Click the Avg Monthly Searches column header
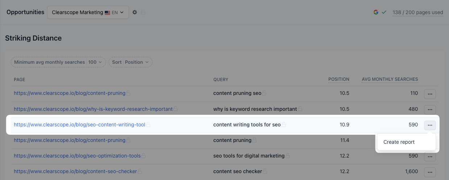Screen dimensions: 449x180 [x=390, y=79]
